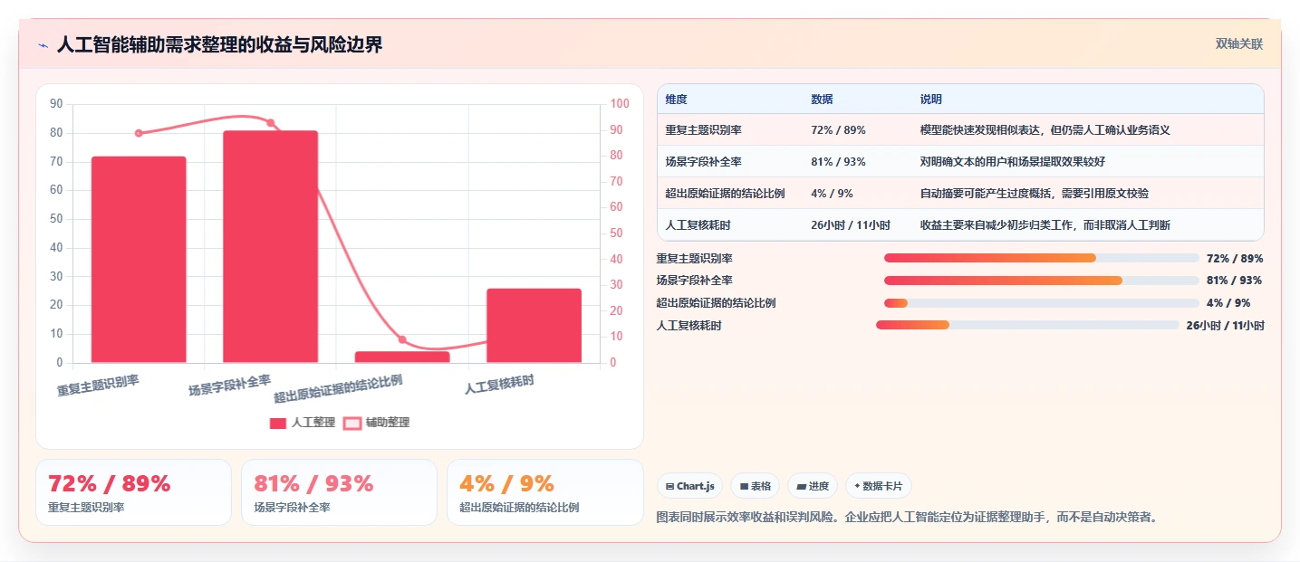This screenshot has width=1300, height=562.
Task: Click the 表格 tag pill
Action: pos(755,486)
